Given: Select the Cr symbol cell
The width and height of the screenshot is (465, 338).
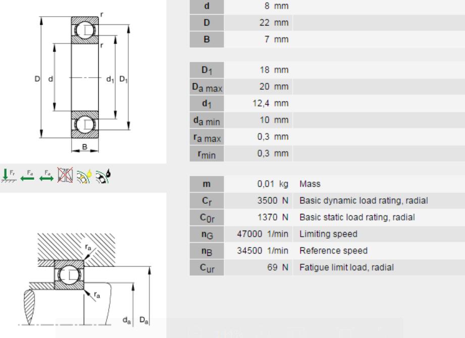Looking at the screenshot, I should [206, 201].
